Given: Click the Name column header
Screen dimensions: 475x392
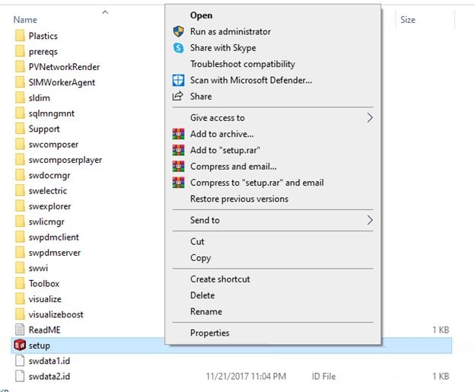Looking at the screenshot, I should (25, 20).
